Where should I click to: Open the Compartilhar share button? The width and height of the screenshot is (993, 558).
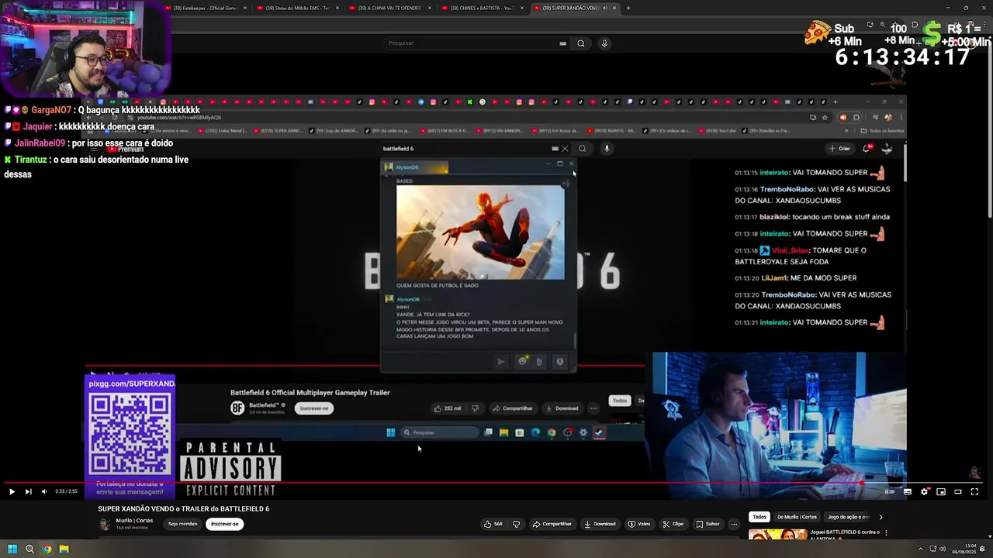click(552, 524)
